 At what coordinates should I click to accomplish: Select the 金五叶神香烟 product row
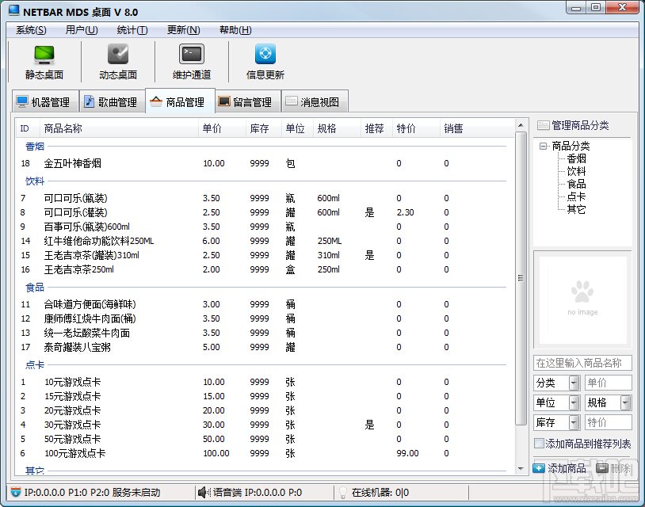point(265,163)
